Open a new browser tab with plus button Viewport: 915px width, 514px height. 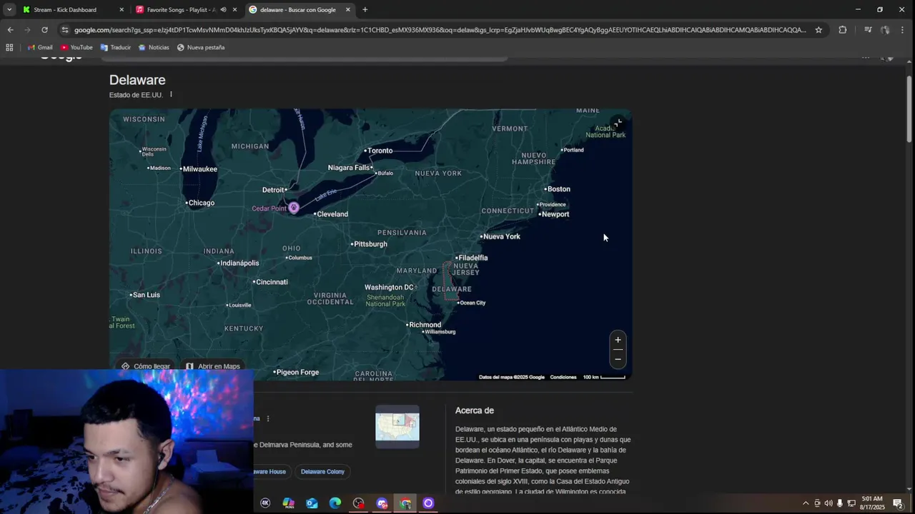pyautogui.click(x=365, y=10)
